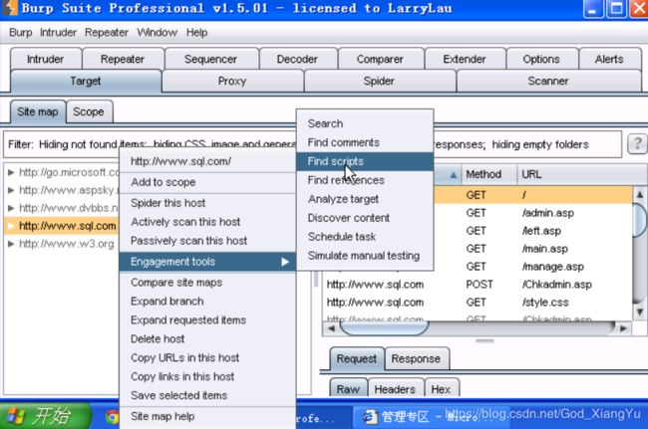Choose Discover content in submenu

(365, 218)
